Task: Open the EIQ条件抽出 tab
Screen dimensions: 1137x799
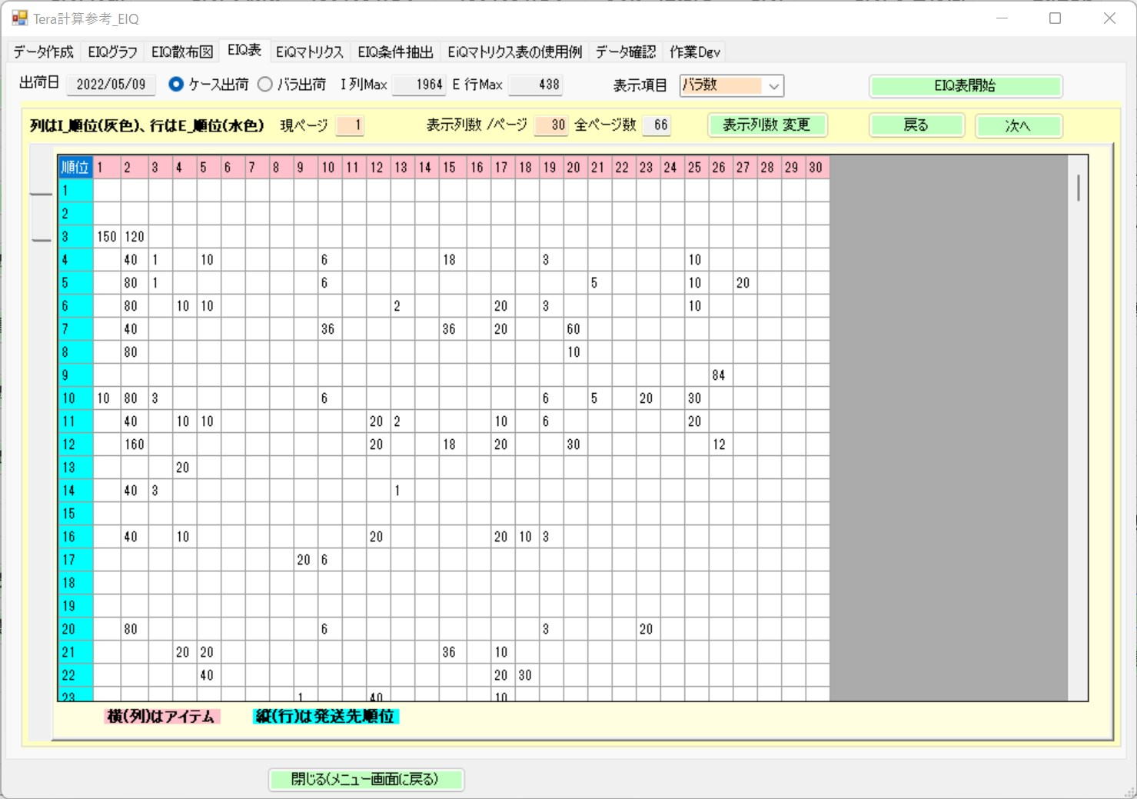Action: coord(395,52)
